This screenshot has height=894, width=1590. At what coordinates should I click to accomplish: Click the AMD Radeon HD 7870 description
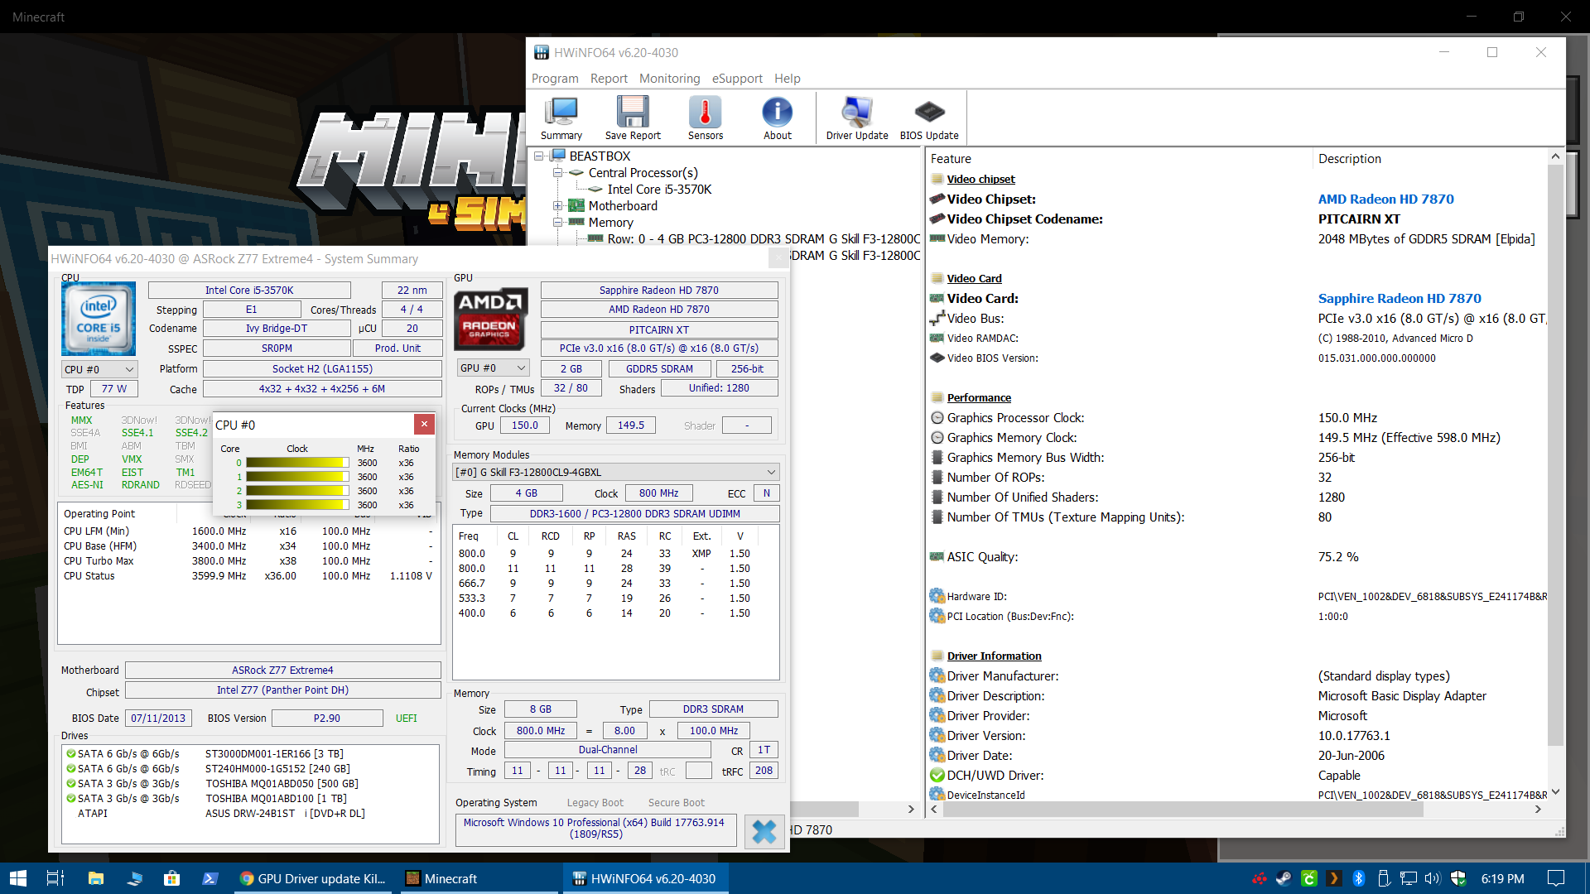[x=1385, y=199]
